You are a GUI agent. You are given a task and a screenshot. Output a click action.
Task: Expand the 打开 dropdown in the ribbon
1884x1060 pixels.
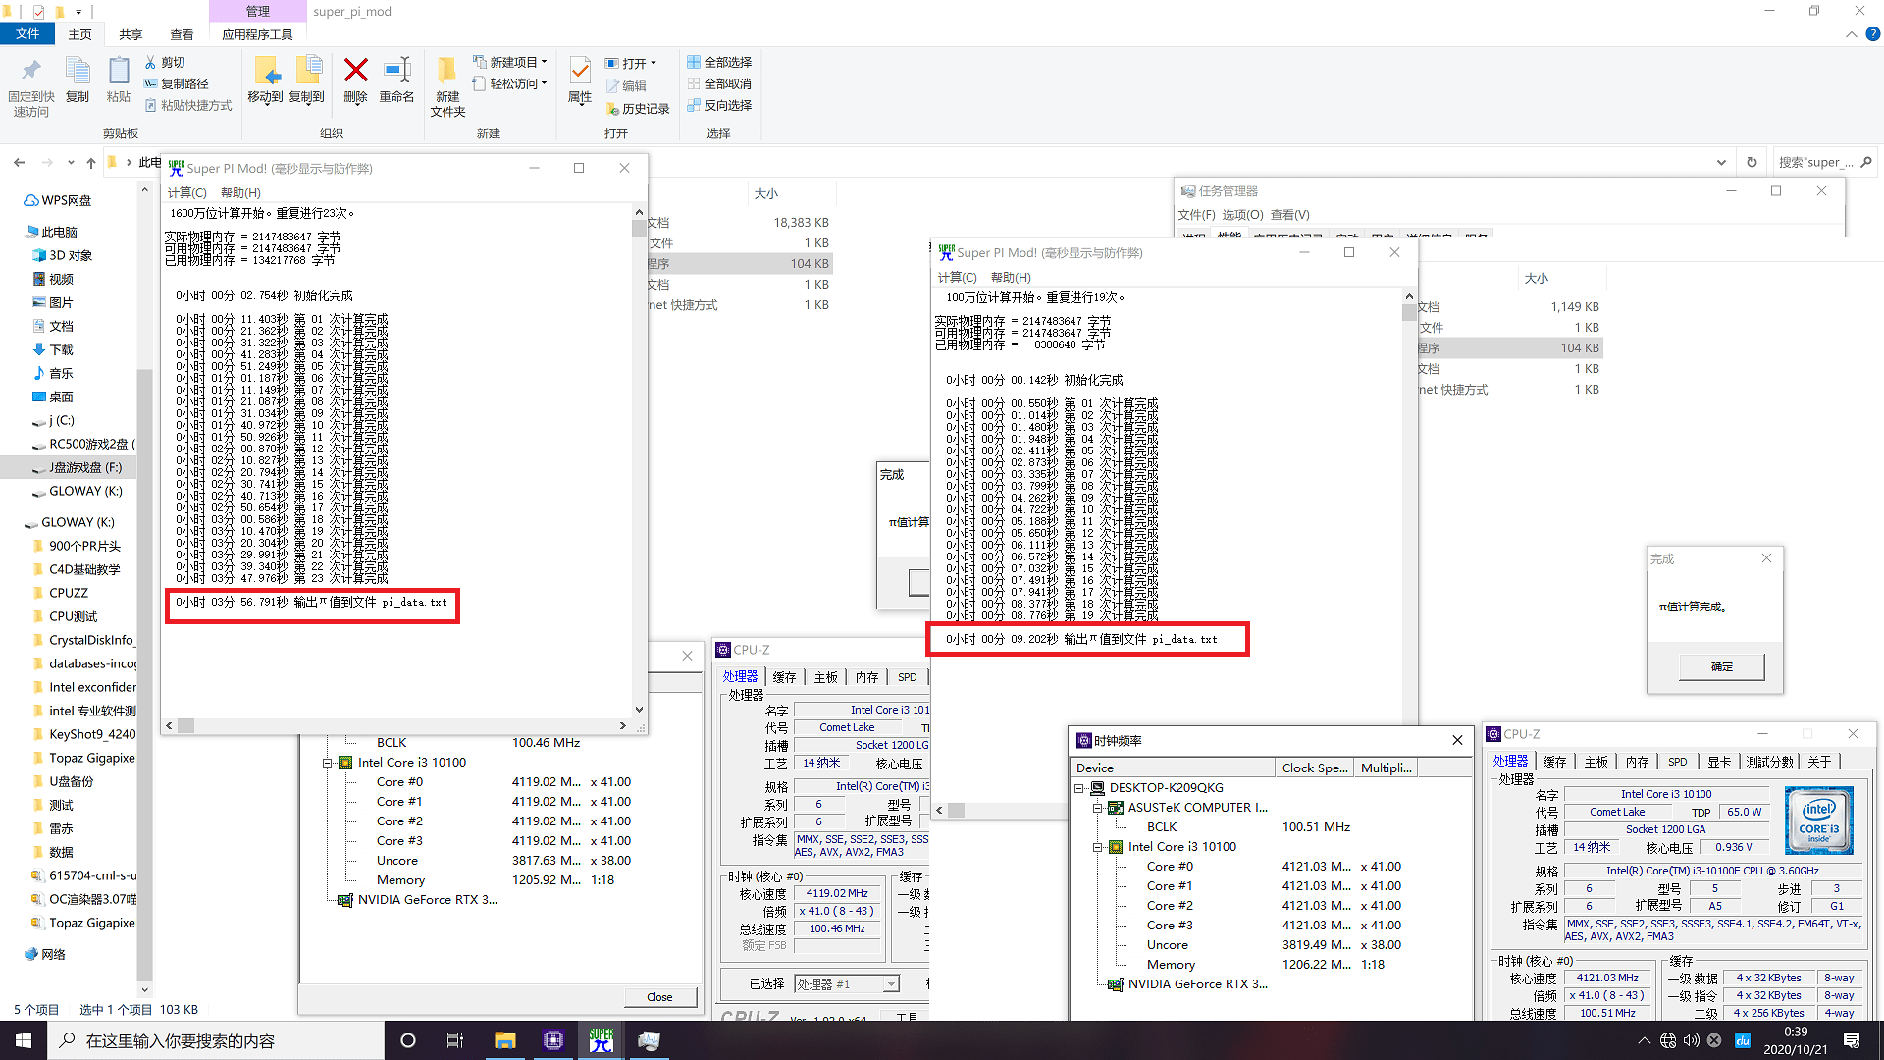[654, 63]
